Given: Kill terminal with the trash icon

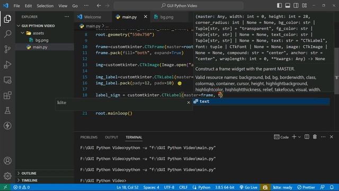Looking at the screenshot, I should point(315,137).
